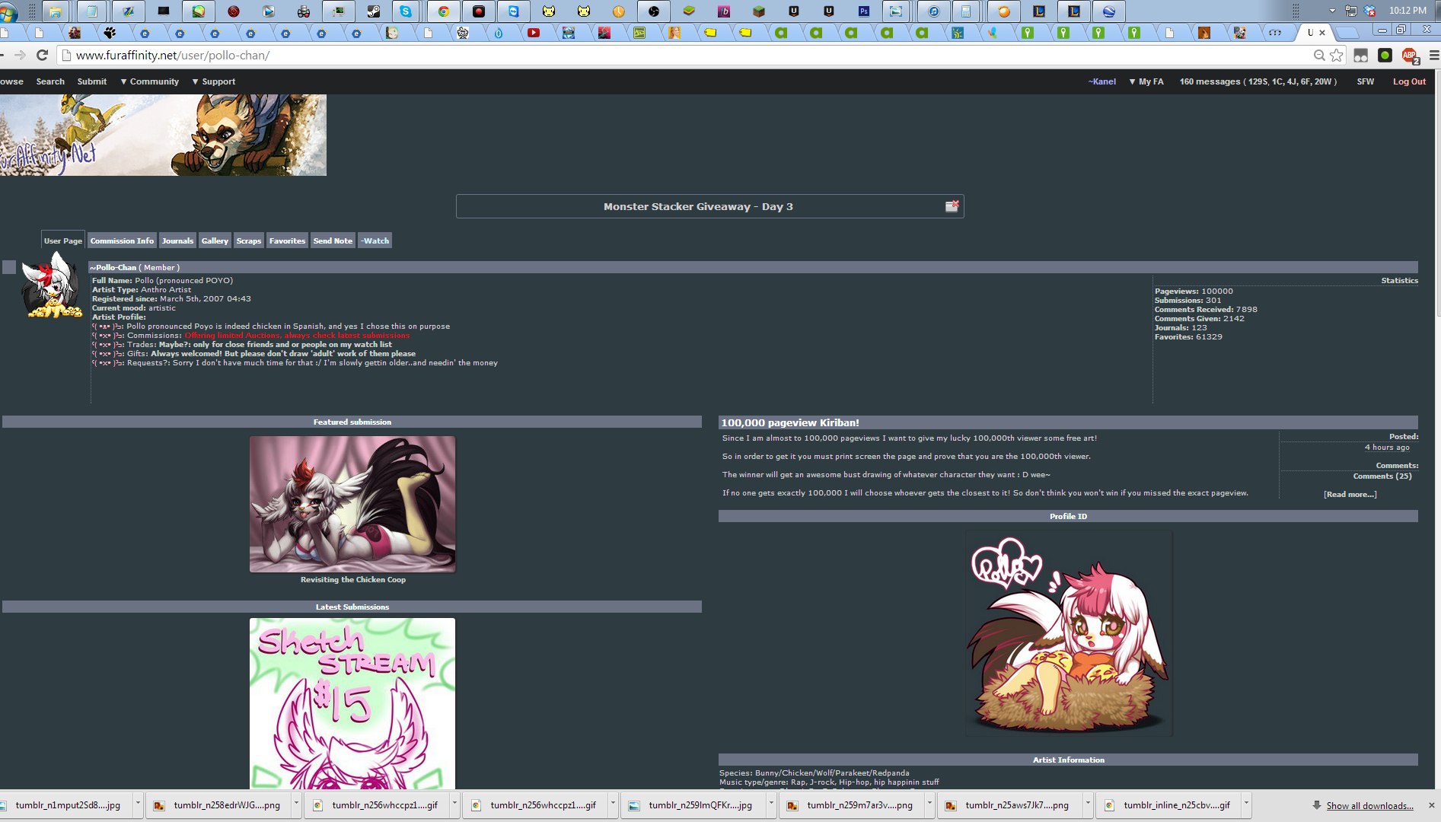1441x822 pixels.
Task: Switch to the paw print browser tab
Action: (110, 33)
